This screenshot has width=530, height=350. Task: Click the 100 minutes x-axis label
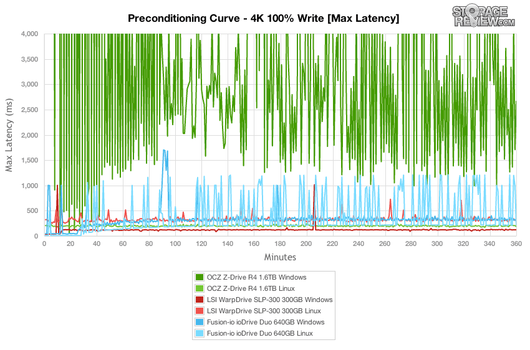tap(175, 244)
